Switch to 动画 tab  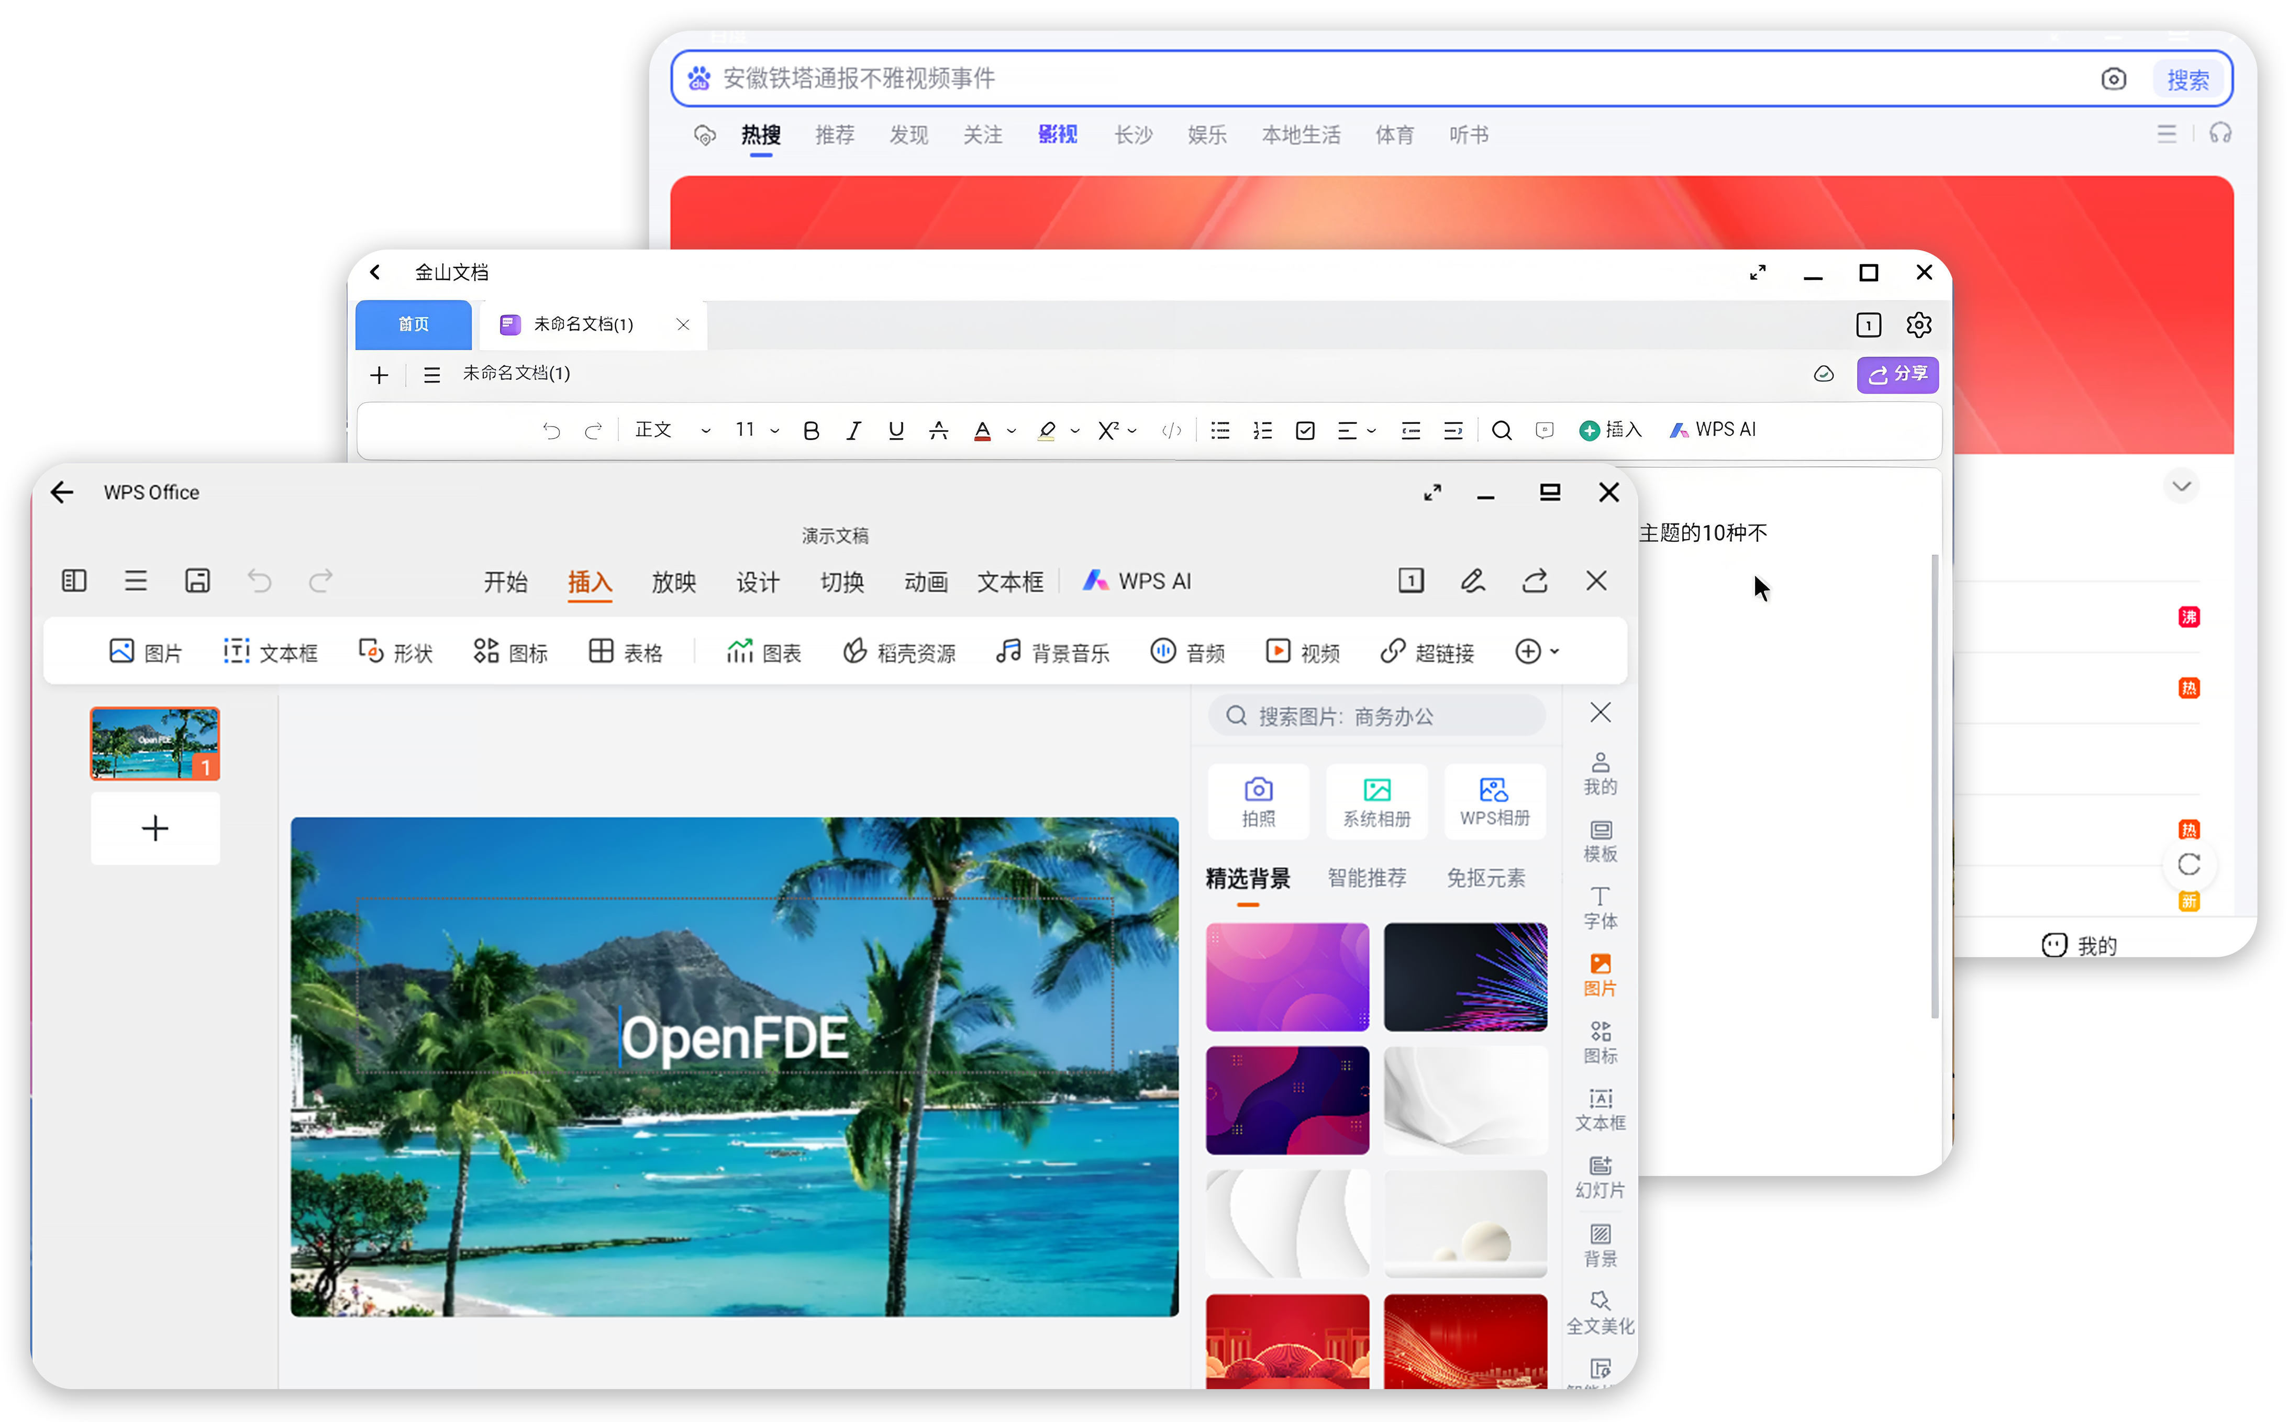pos(926,581)
